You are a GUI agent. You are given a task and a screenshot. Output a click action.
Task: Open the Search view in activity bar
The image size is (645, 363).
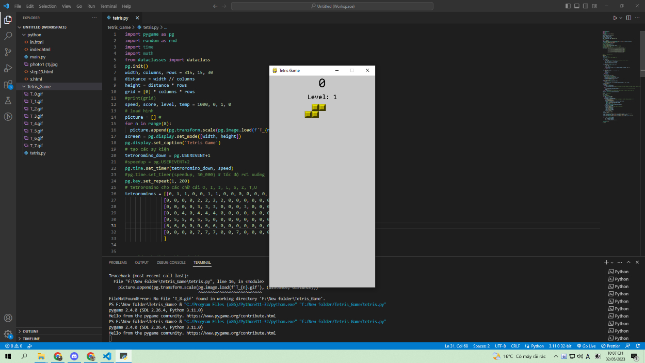point(8,36)
